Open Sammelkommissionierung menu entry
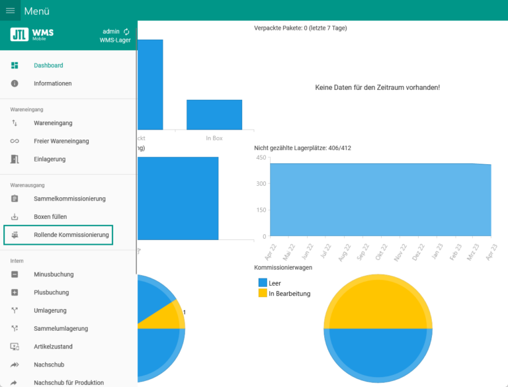This screenshot has width=508, height=387. 69,198
